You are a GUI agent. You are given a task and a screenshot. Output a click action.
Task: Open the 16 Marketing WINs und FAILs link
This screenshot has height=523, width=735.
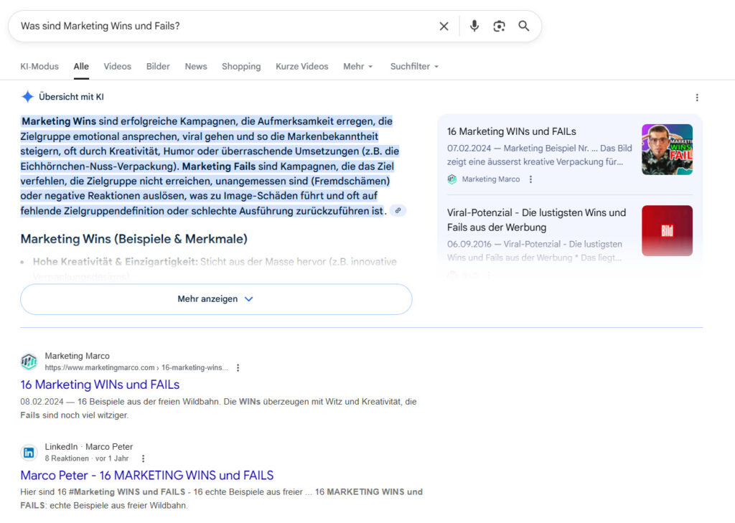(x=99, y=385)
